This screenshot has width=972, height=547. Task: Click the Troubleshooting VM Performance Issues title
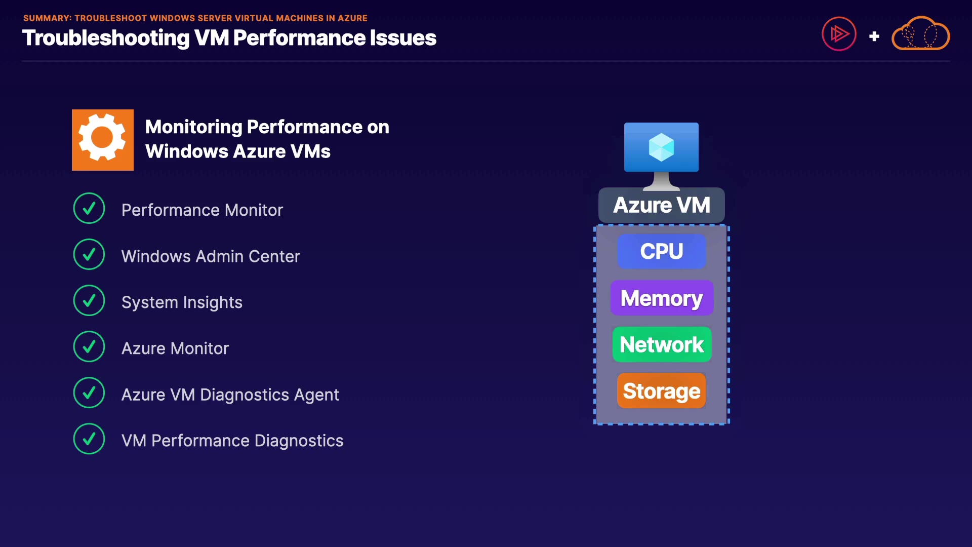229,38
